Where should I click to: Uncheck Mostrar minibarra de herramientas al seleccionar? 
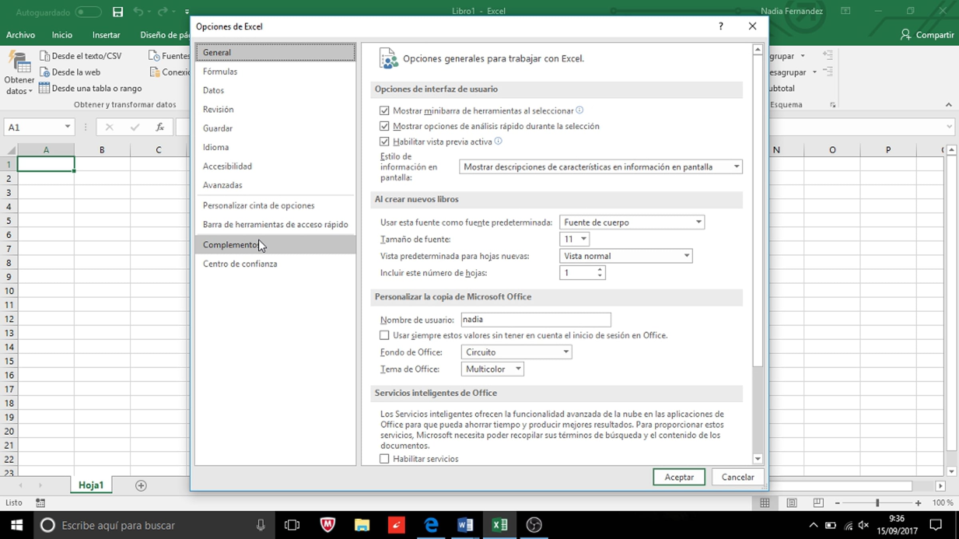click(x=384, y=110)
